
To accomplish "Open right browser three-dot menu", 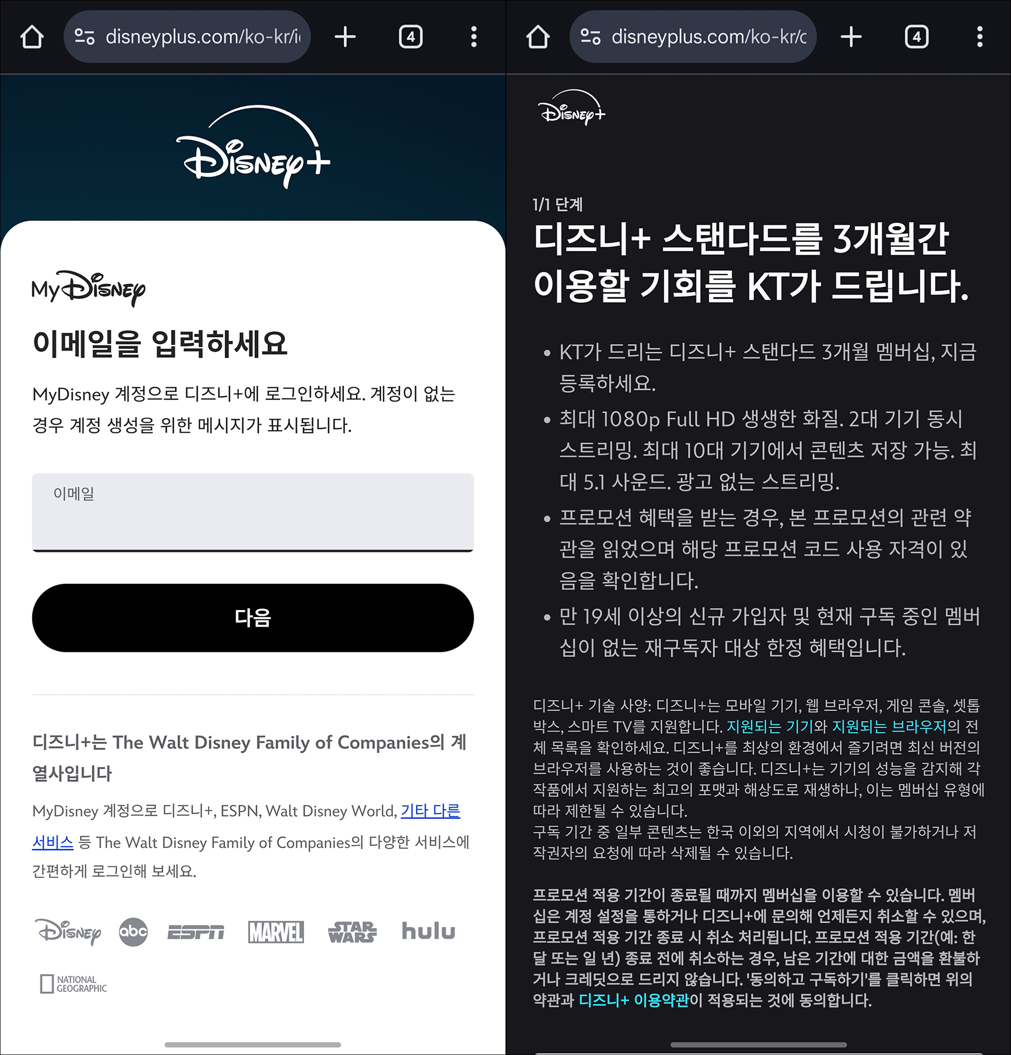I will 980,37.
